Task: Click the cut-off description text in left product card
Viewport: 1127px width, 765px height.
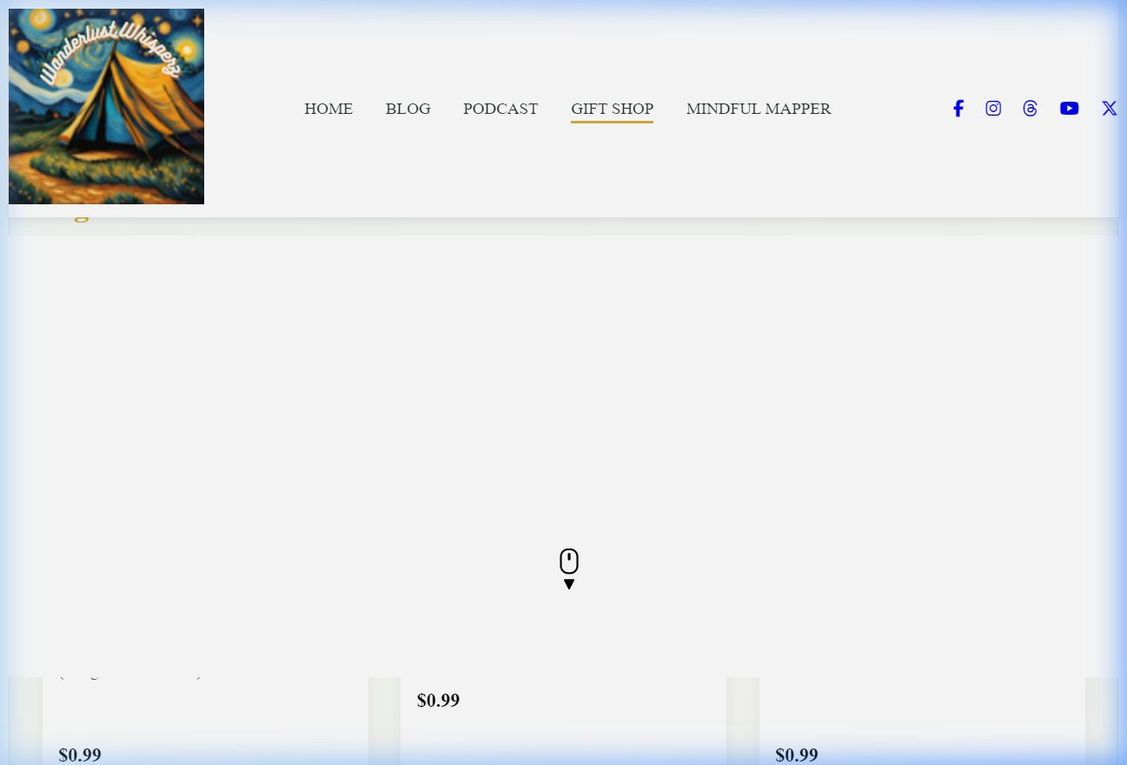Action: pyautogui.click(x=130, y=676)
